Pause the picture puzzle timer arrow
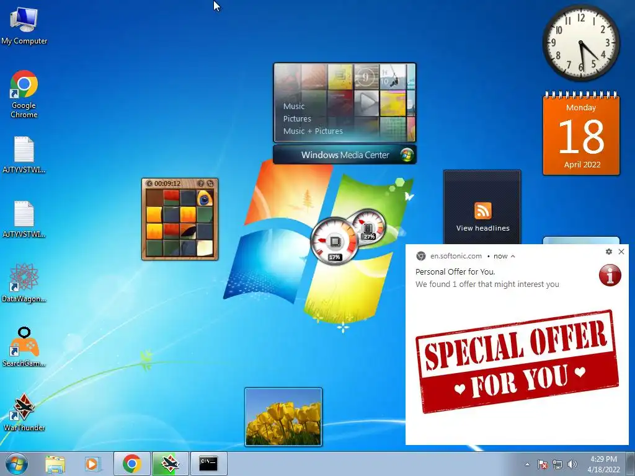 [x=149, y=183]
